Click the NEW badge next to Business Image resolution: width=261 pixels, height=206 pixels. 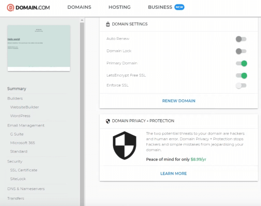tap(179, 7)
